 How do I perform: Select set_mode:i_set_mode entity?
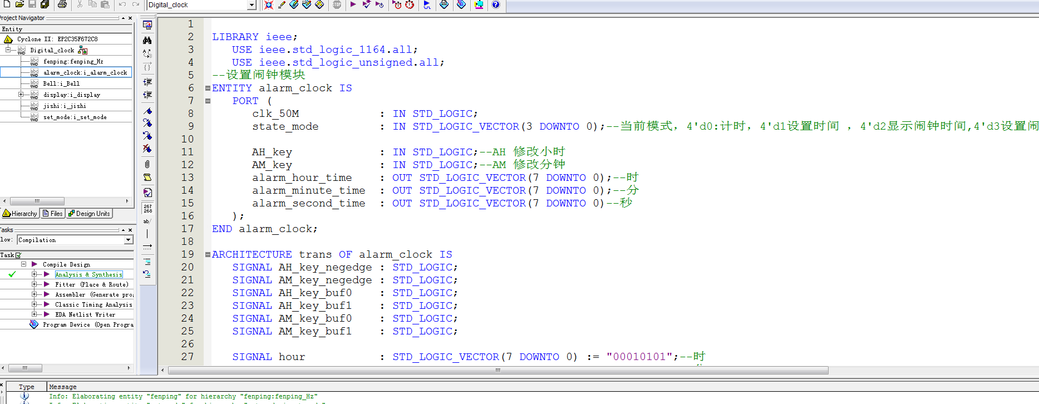coord(75,117)
